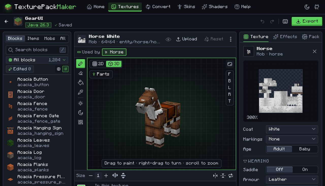Set Saddle to Off
The height and width of the screenshot is (186, 325).
click(x=280, y=170)
